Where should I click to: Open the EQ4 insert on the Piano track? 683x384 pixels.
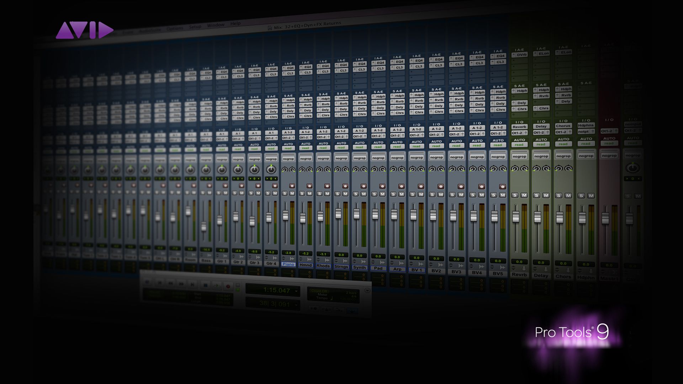pos(288,68)
